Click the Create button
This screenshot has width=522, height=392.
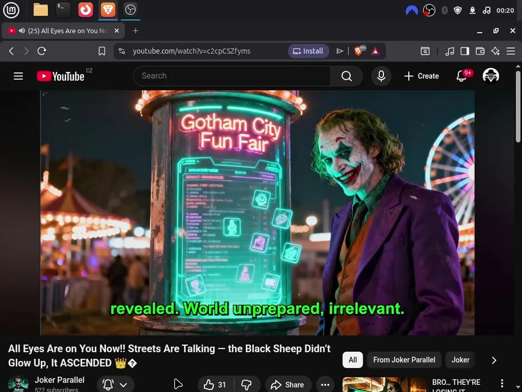coord(421,76)
